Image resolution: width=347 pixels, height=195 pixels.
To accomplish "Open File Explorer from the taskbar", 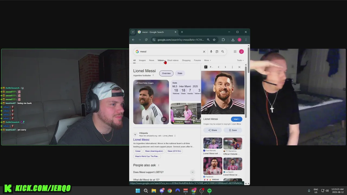I will (x=154, y=191).
